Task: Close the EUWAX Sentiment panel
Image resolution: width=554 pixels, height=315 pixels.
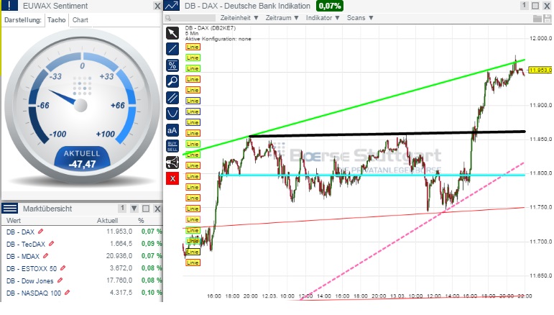Action: (157, 6)
